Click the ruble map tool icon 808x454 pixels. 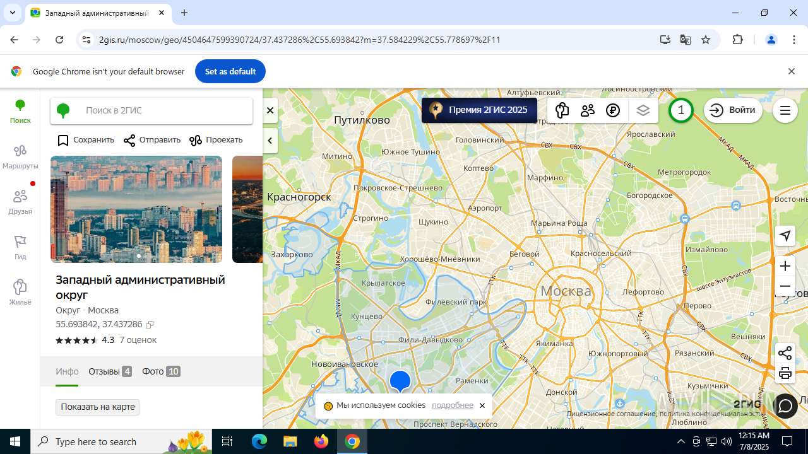point(613,110)
